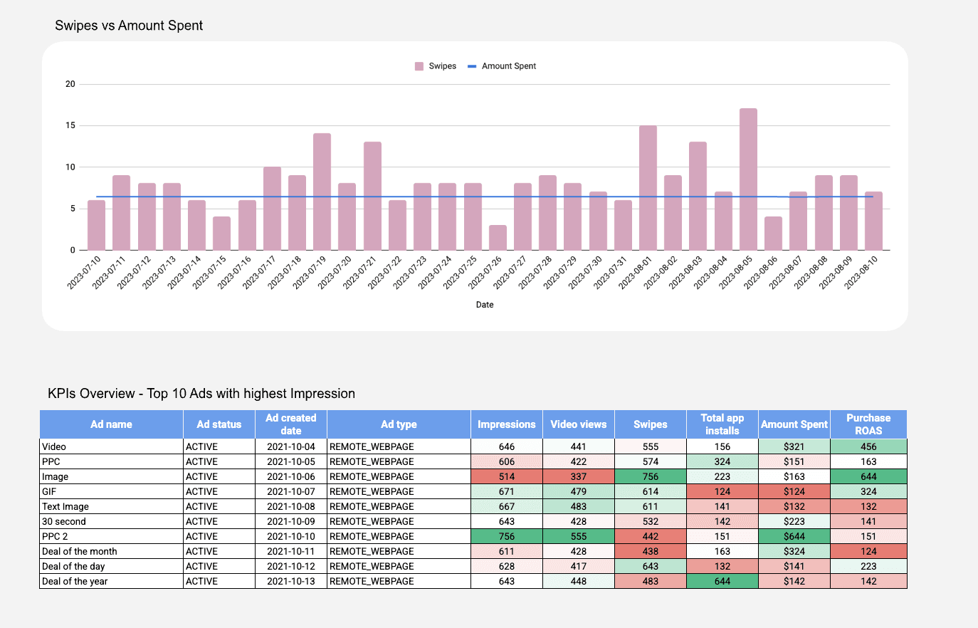Click the 2023-08-10 axis date label
Image resolution: width=978 pixels, height=628 pixels.
click(861, 273)
